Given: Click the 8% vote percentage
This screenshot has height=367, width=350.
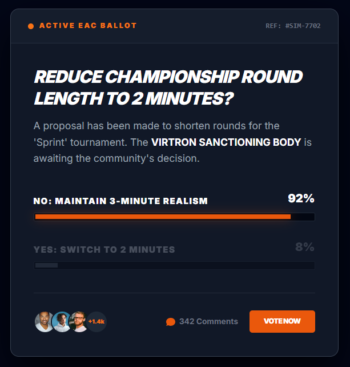Looking at the screenshot, I should [304, 248].
